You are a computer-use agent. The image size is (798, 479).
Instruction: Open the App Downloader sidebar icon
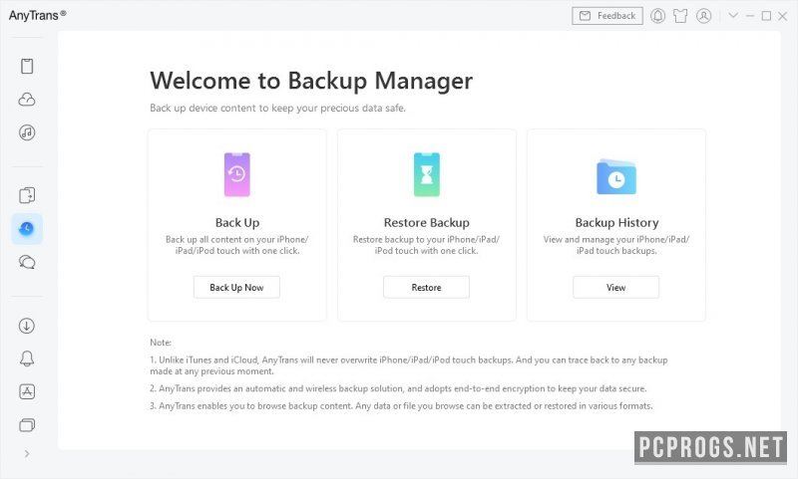coord(27,391)
